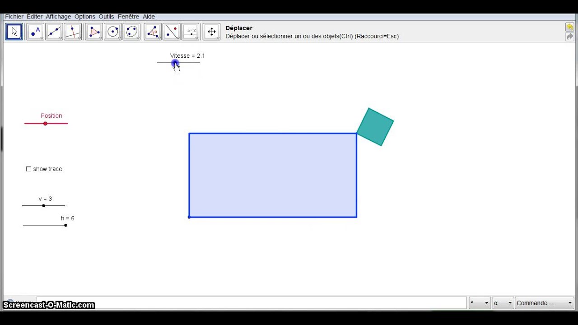Viewport: 578px width, 325px height.
Task: Open the Outils menu
Action: click(x=107, y=17)
